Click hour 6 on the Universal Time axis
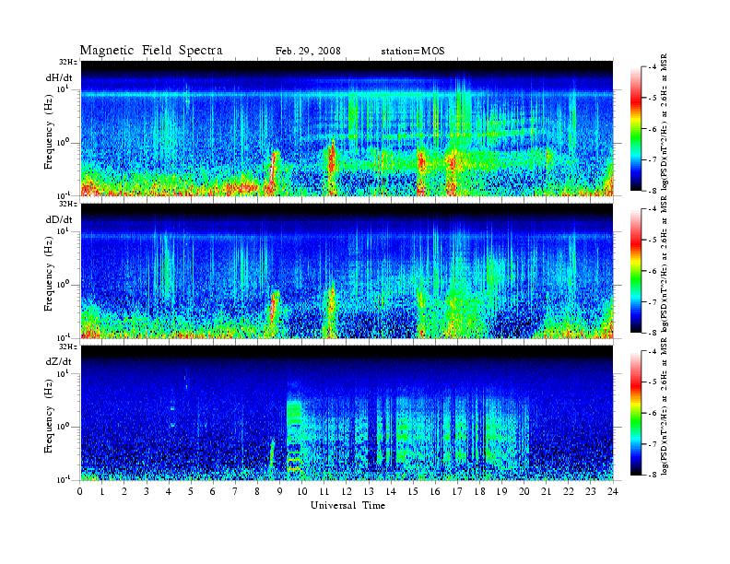This screenshot has height=564, width=730. tap(213, 491)
